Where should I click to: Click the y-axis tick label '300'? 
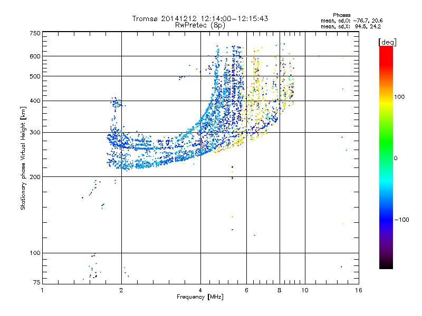[35, 133]
